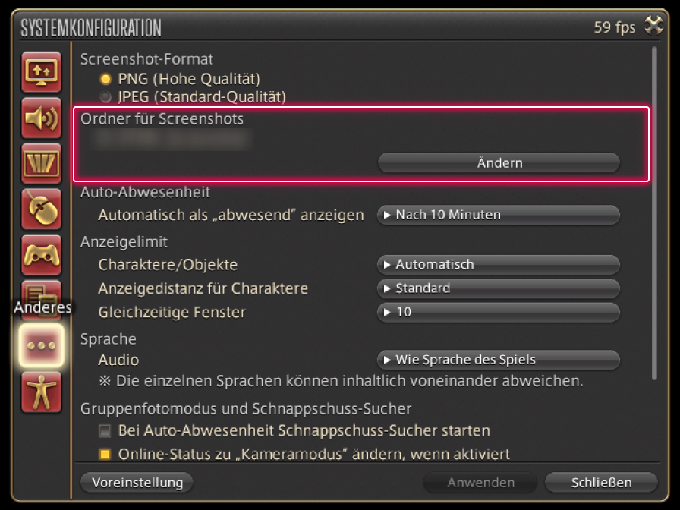
Task: Select PNG (Hohe Qualität) screenshot format
Action: [106, 79]
